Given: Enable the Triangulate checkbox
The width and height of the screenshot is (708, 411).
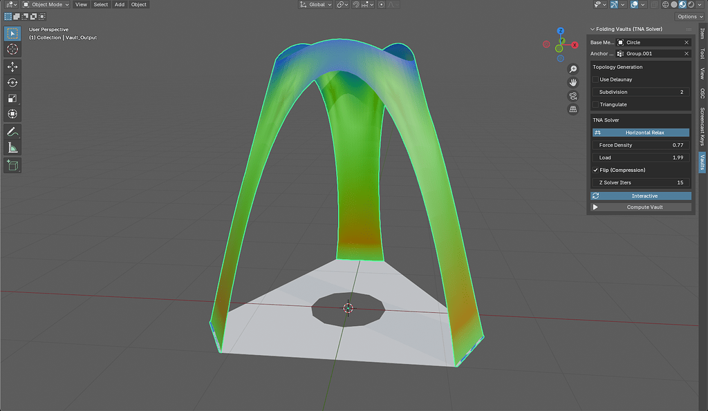Looking at the screenshot, I should click(x=595, y=105).
